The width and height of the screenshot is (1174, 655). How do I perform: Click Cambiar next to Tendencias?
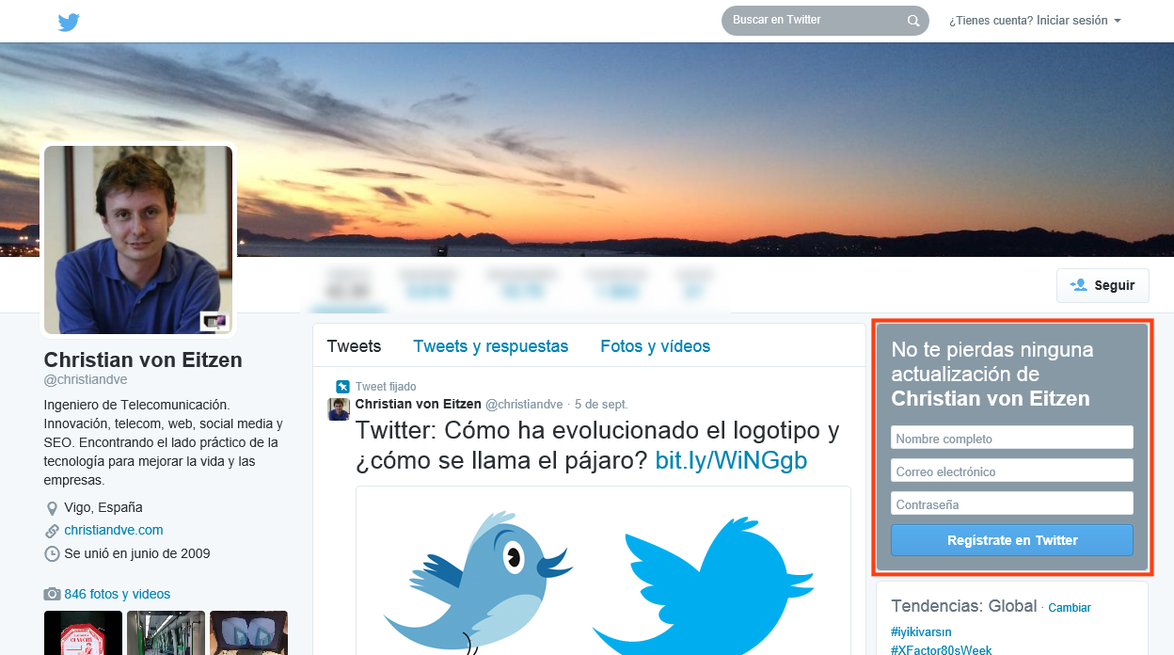[1070, 608]
